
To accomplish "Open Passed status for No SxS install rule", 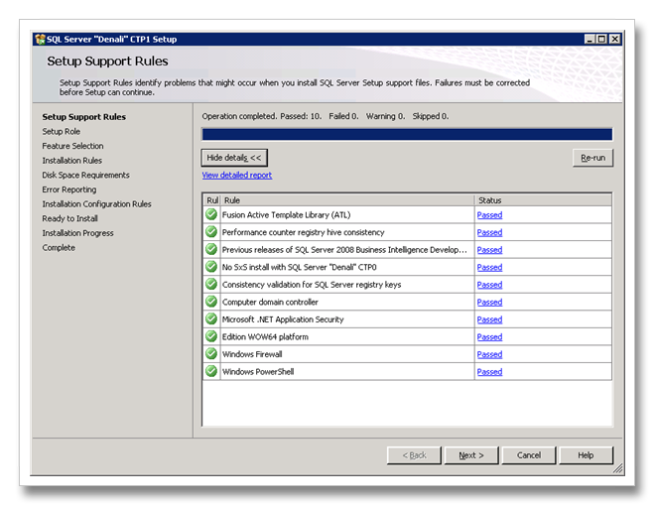I will click(x=489, y=267).
